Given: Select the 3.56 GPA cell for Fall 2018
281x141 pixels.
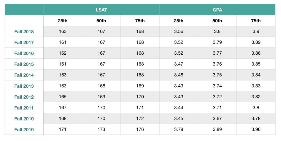Looking at the screenshot, I should pos(179,31).
